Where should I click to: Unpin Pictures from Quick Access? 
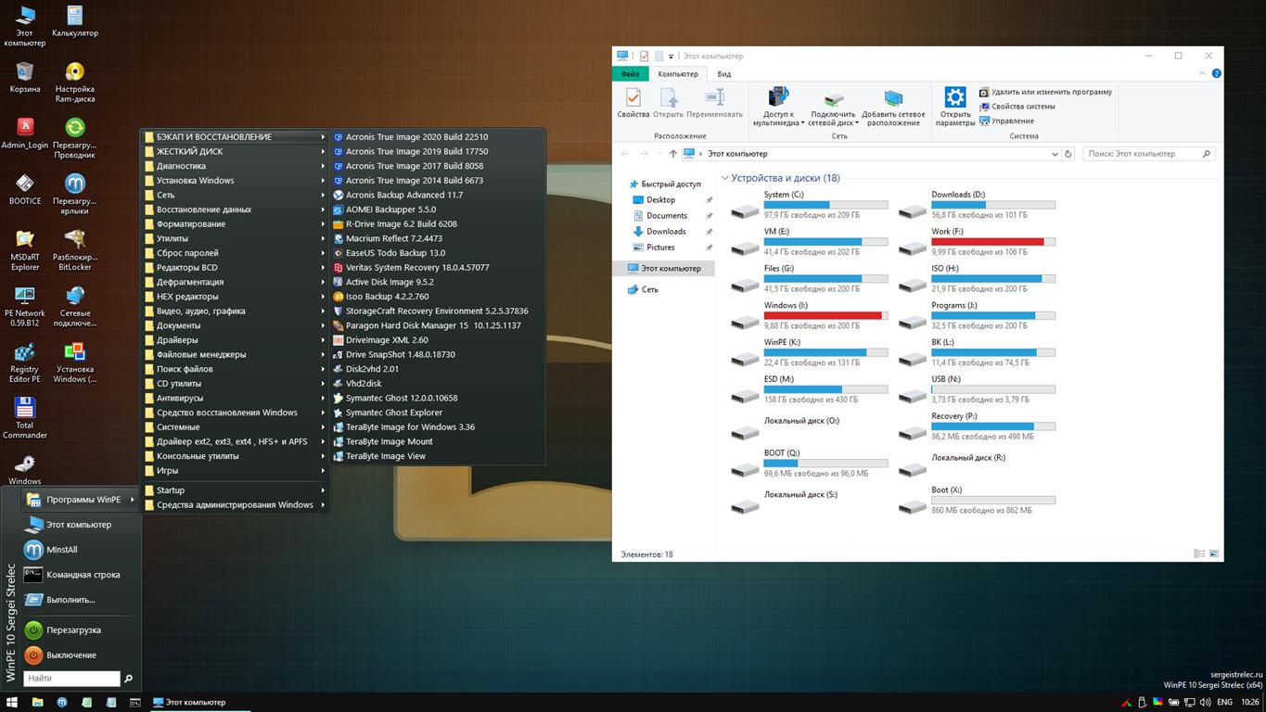[709, 247]
